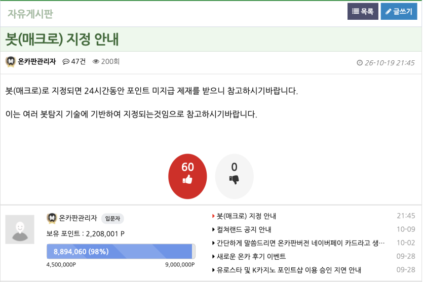Click the 10-09 date in recent list
The image size is (423, 282).
[x=406, y=229]
